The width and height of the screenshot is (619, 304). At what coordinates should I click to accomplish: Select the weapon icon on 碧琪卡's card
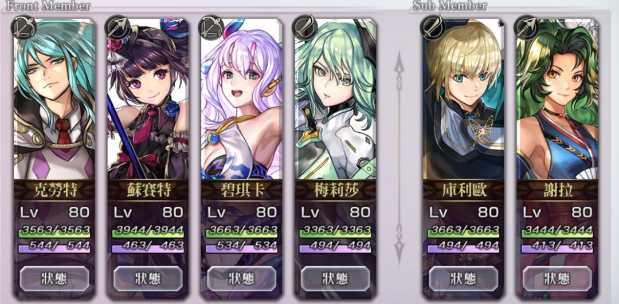(211, 27)
